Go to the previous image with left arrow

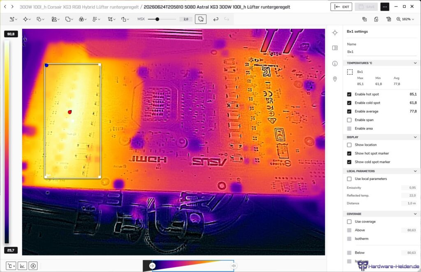coord(5,7)
